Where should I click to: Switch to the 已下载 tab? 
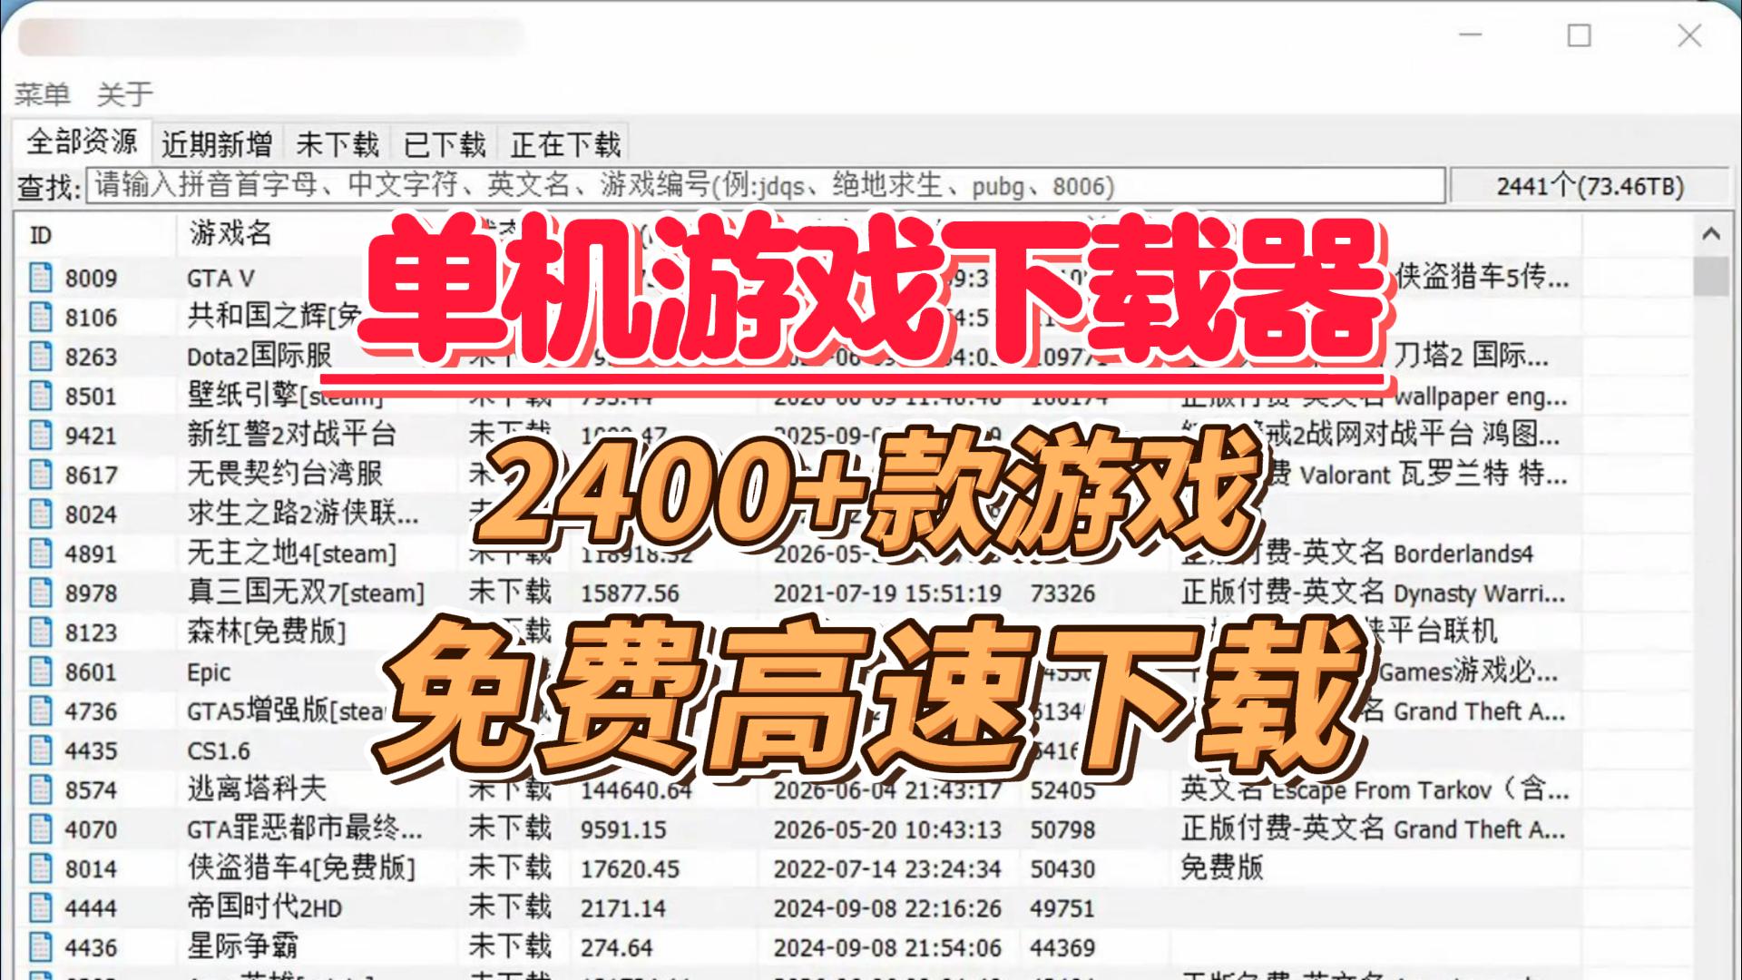pyautogui.click(x=445, y=144)
